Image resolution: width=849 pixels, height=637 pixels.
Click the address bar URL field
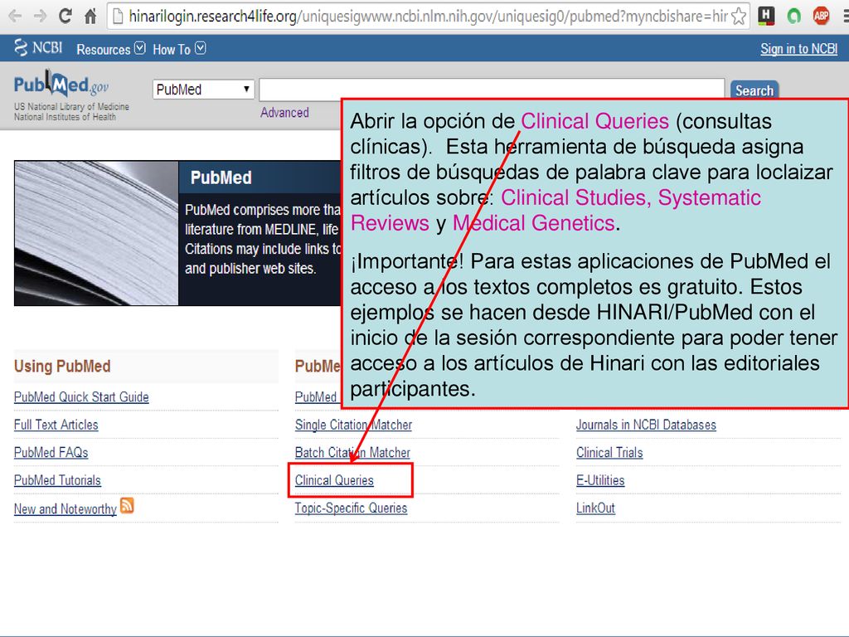pos(428,17)
